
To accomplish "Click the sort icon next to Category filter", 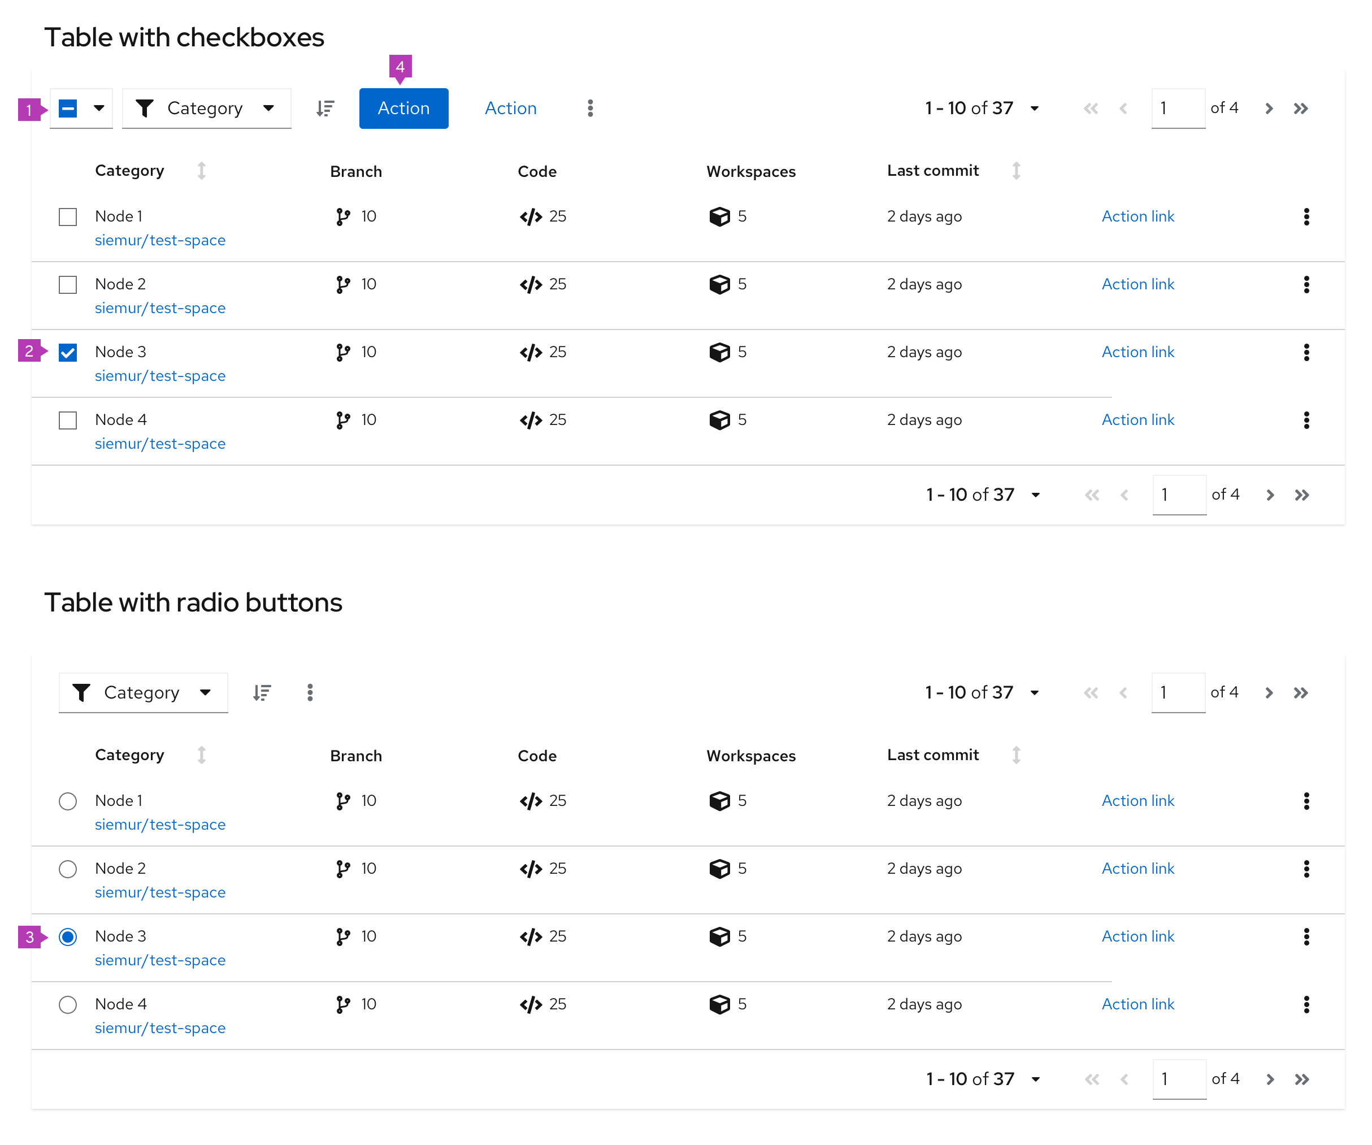I will click(325, 109).
